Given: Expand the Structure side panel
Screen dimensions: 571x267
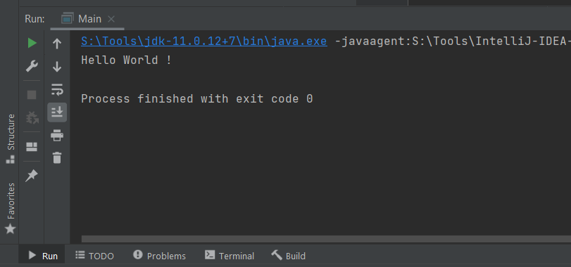Looking at the screenshot, I should 10,138.
